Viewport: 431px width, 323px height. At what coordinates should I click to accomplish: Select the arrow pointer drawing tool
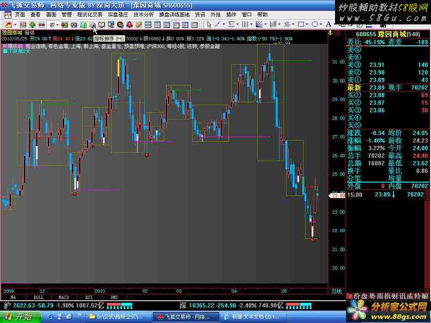[x=209, y=25]
